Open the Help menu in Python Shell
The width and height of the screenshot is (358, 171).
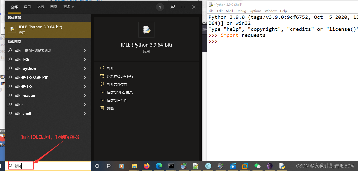tap(283, 11)
